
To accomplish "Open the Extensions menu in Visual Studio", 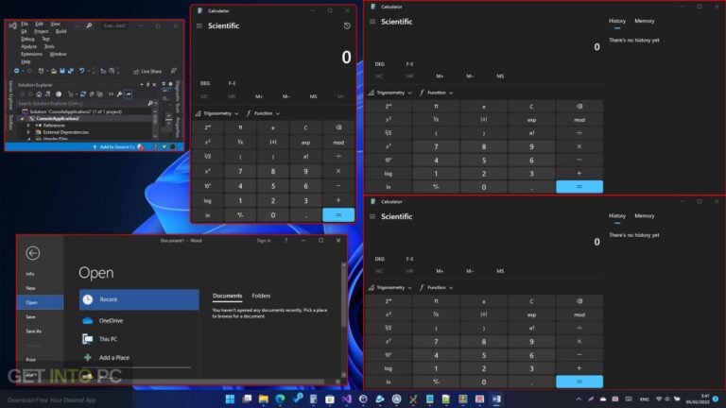I will (x=31, y=54).
